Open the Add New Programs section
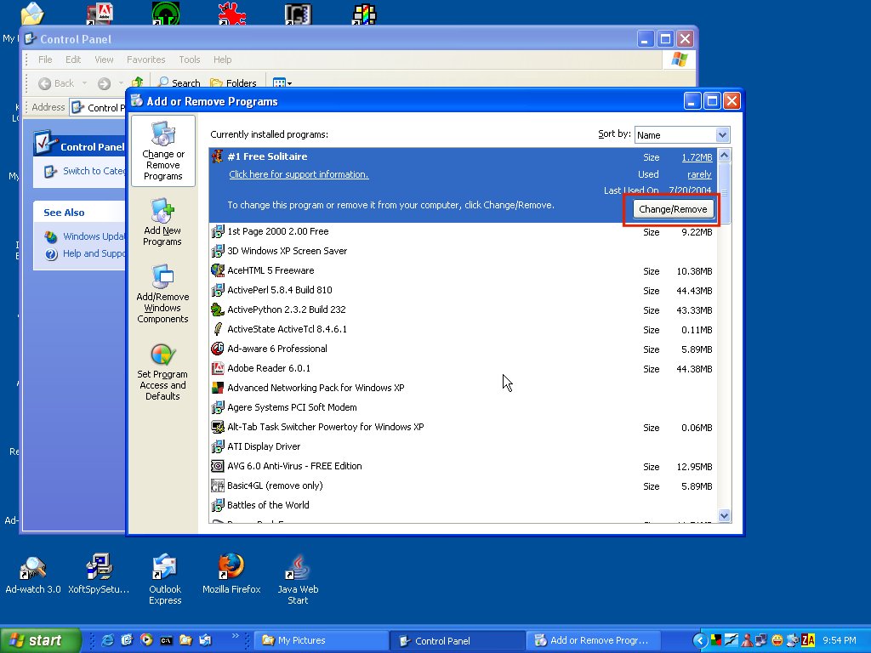 pyautogui.click(x=162, y=222)
